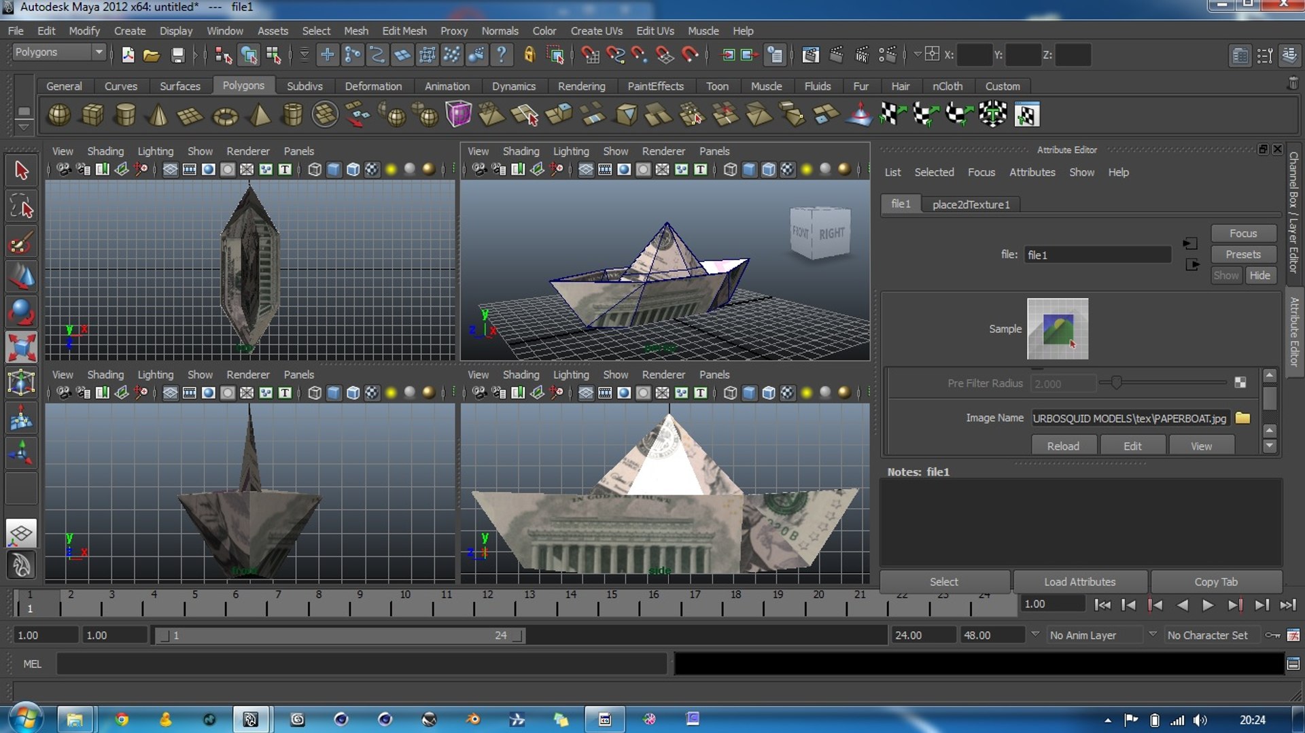
Task: Open the Create UVs menu
Action: [596, 31]
